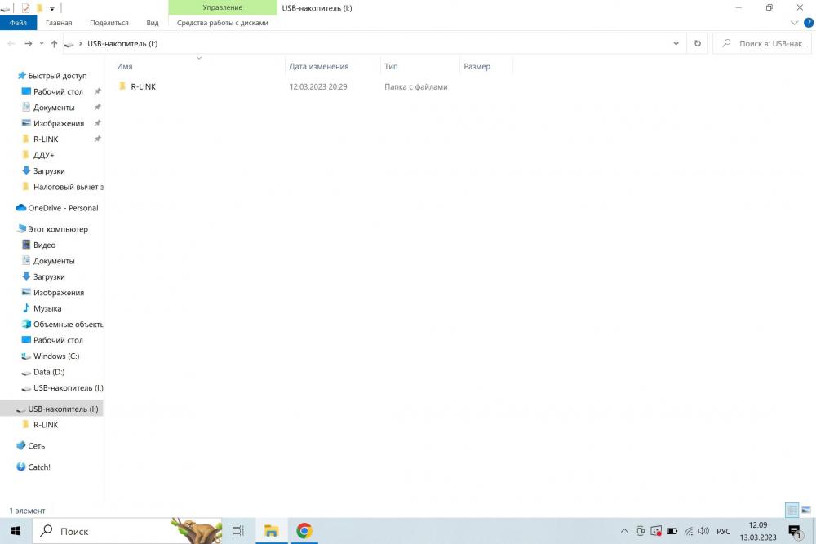Screen dimensions: 816x544
Task: Switch to large icons view in status bar
Action: pos(806,511)
